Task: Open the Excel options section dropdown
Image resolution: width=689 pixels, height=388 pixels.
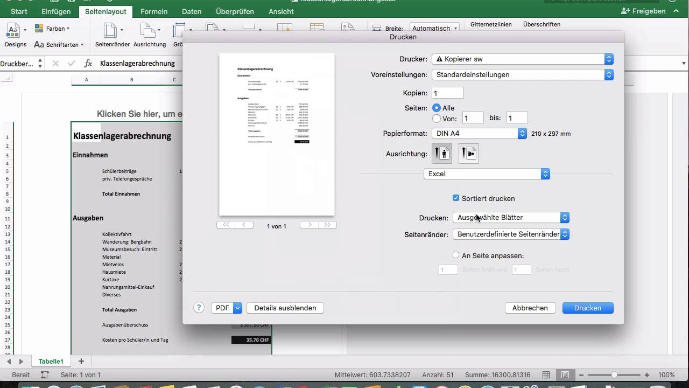Action: point(487,174)
